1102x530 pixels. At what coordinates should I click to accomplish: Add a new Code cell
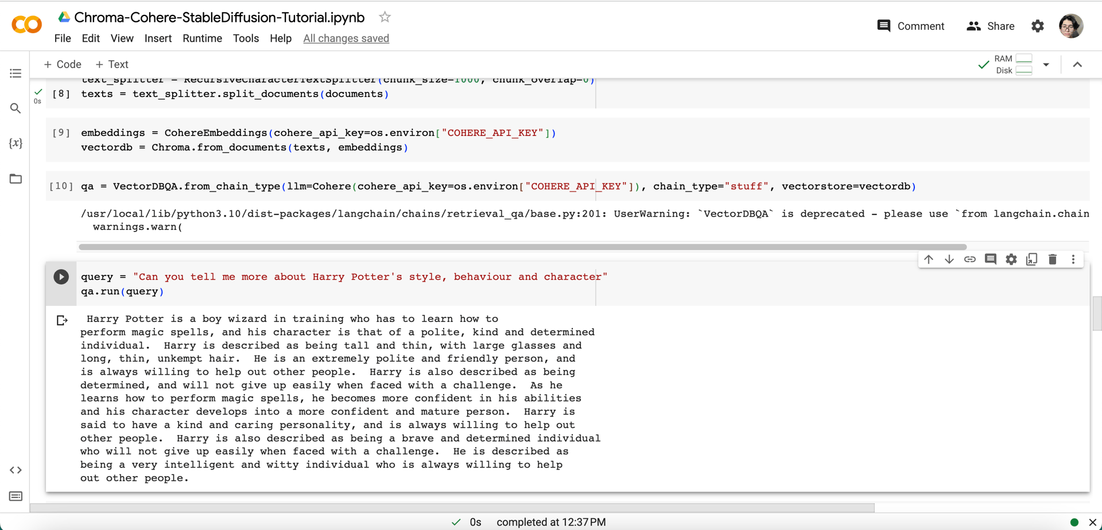63,65
